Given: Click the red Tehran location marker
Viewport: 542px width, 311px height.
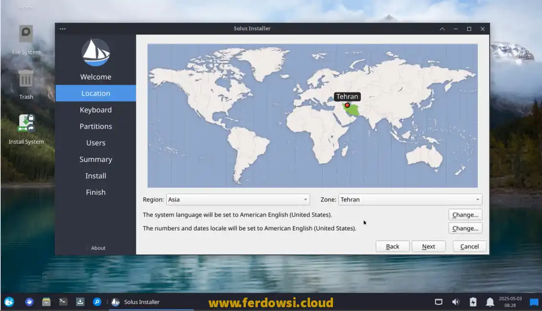Looking at the screenshot, I should pyautogui.click(x=347, y=105).
